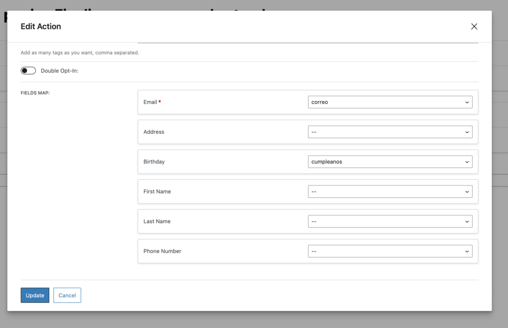
Task: Enable the Double Opt-In toggle
Action: tap(28, 71)
